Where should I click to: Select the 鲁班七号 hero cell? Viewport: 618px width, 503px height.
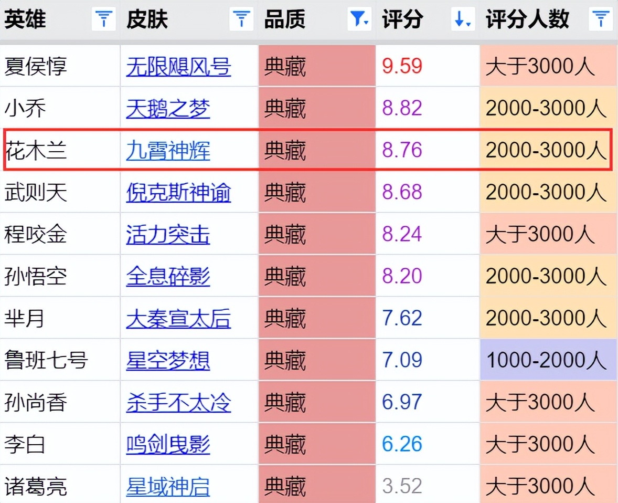point(60,360)
